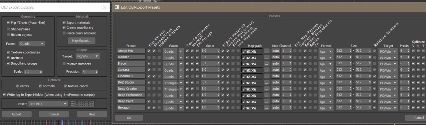Click the Map-path field in Deep Paint row
The height and width of the screenshot is (125, 426).
[x=252, y=101]
